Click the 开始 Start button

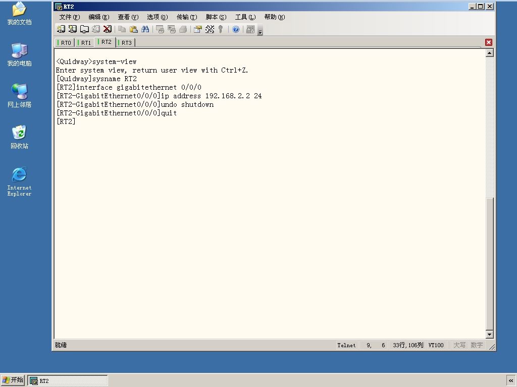pyautogui.click(x=13, y=380)
